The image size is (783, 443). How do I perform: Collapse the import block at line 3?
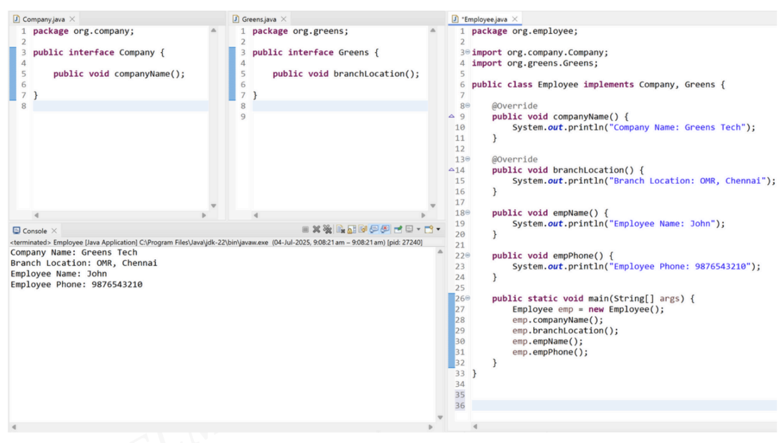[467, 53]
